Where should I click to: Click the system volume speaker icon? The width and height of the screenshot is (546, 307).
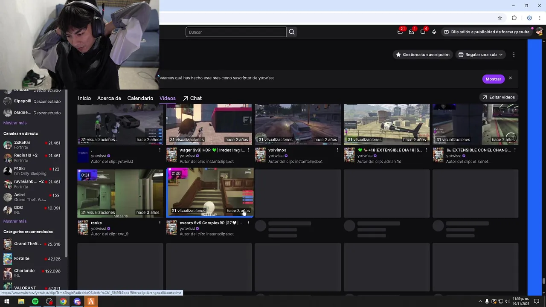click(507, 301)
